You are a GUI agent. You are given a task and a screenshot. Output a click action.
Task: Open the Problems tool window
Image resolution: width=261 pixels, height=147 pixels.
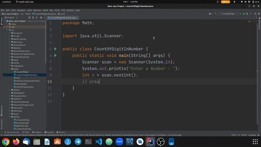point(37,132)
